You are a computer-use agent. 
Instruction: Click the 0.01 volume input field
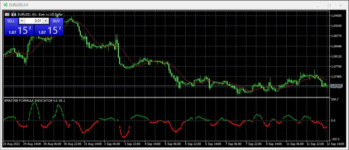34,21
